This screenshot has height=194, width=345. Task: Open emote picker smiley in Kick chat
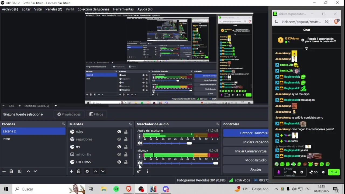coord(302,172)
